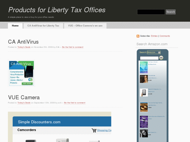This screenshot has width=190, height=142.
Task: Open the CA Anti-Virus banner image
Action: tap(21, 73)
